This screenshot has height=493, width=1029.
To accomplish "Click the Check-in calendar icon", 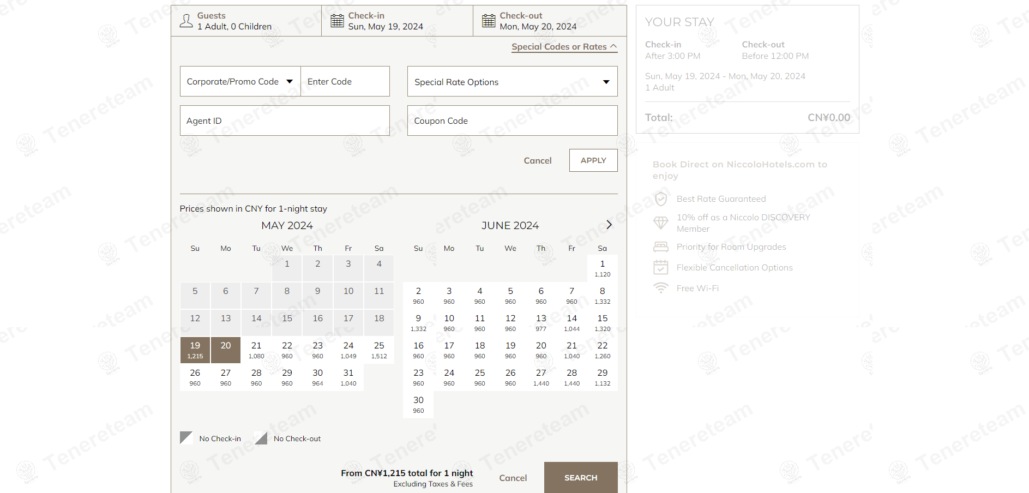I will [x=338, y=21].
